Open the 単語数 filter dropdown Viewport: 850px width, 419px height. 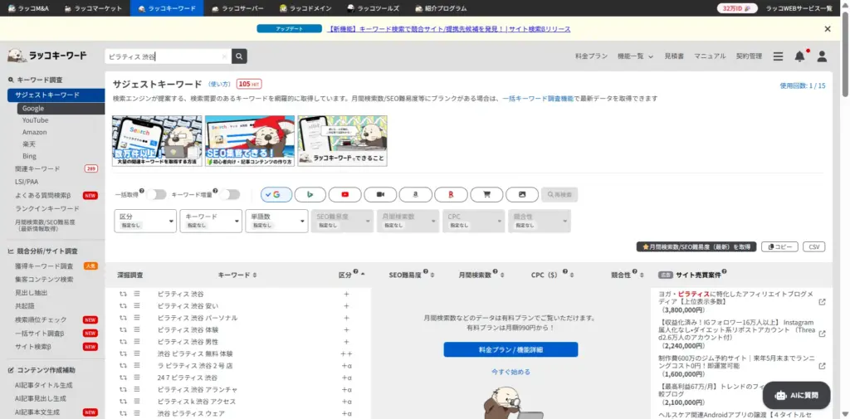pos(277,221)
